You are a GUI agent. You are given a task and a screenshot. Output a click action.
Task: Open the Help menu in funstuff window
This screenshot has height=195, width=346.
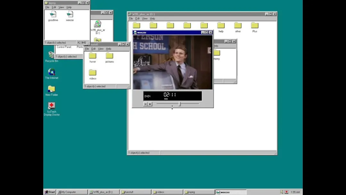108,49
